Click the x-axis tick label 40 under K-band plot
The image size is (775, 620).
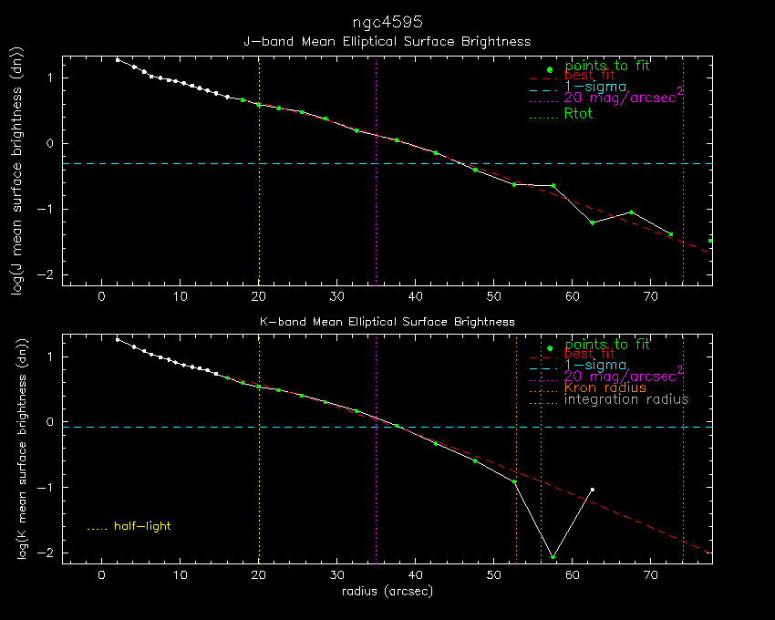coord(416,577)
